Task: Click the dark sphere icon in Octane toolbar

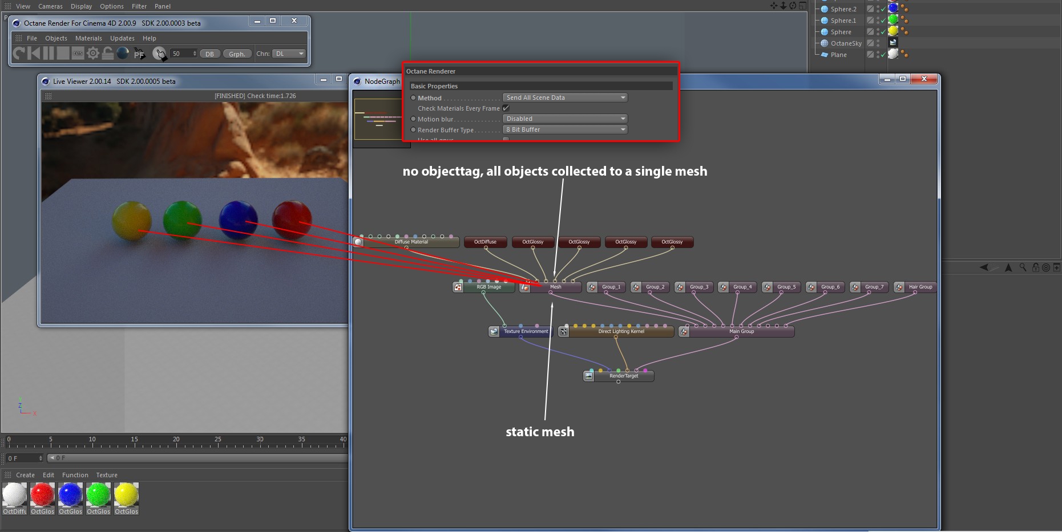Action: pos(123,54)
